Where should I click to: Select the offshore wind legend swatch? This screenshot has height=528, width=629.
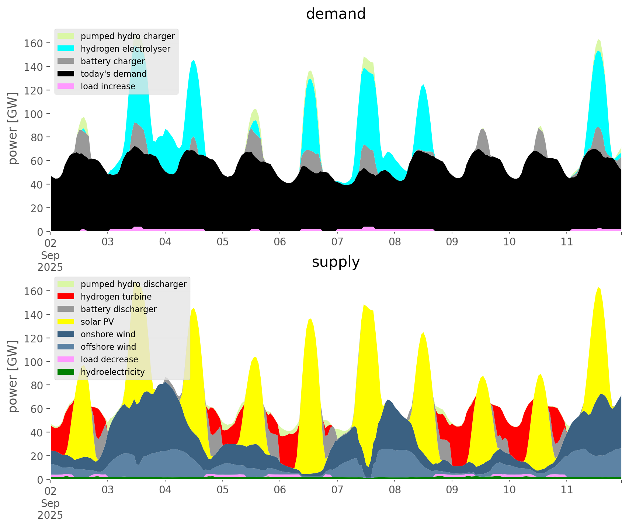(x=66, y=347)
